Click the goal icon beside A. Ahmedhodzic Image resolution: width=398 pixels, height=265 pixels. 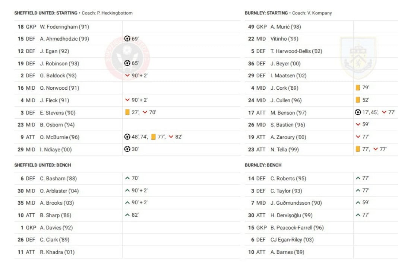click(127, 39)
